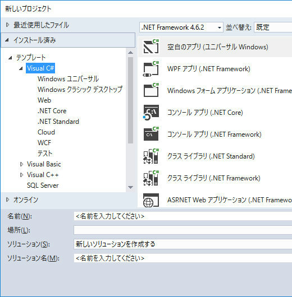Click the 名前 project name field
The height and width of the screenshot is (297, 292).
tap(182, 216)
